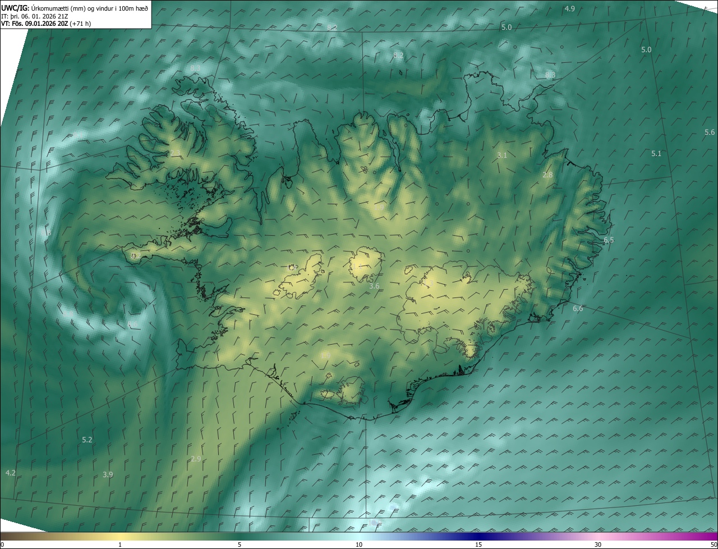Select the 3.6 value in central Iceland

374,286
